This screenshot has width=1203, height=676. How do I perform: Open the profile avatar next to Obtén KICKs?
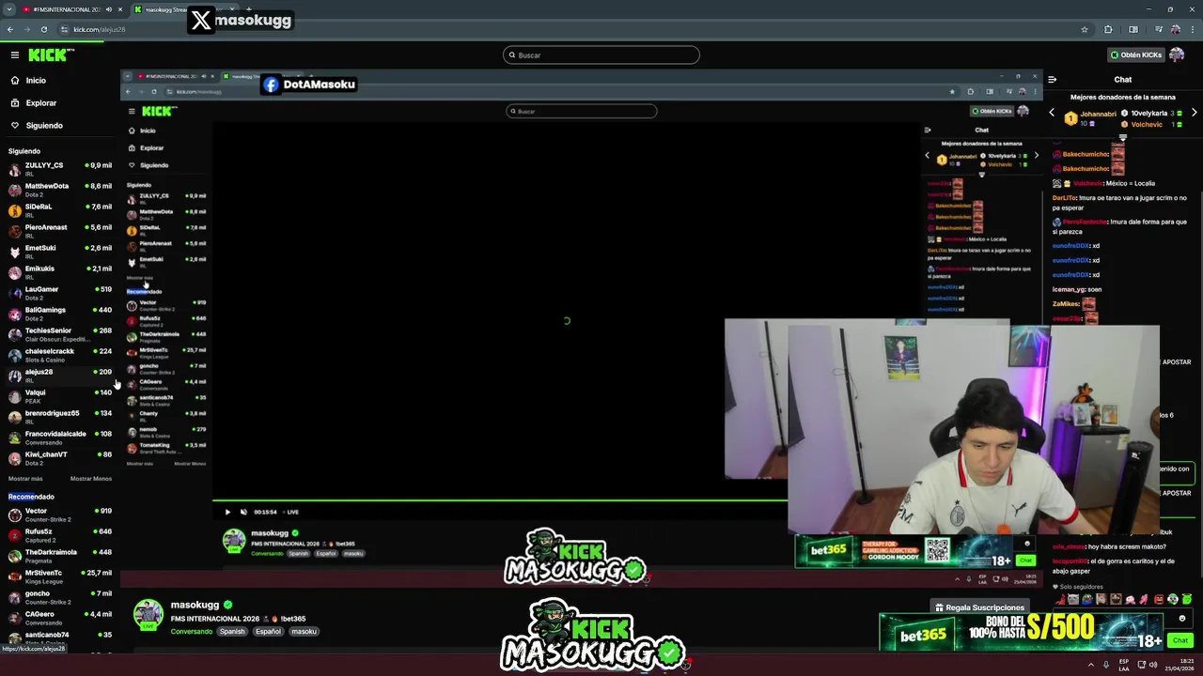(x=1178, y=55)
